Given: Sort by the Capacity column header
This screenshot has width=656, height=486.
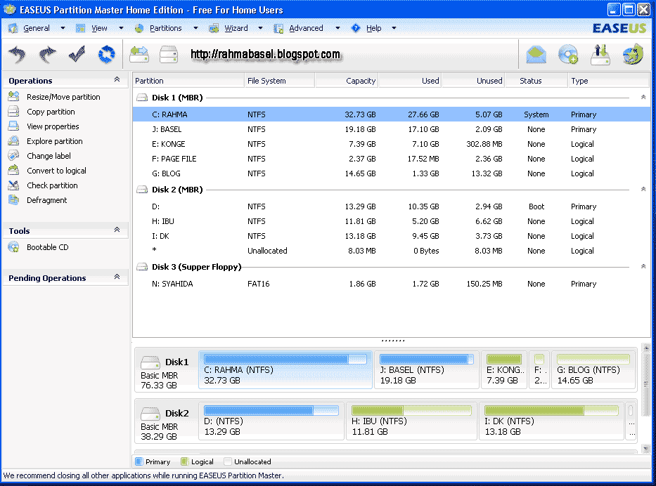Looking at the screenshot, I should (347, 81).
